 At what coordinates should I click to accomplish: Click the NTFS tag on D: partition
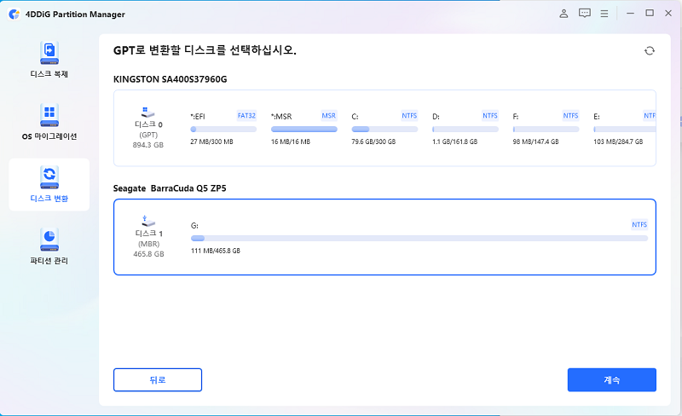tap(490, 116)
